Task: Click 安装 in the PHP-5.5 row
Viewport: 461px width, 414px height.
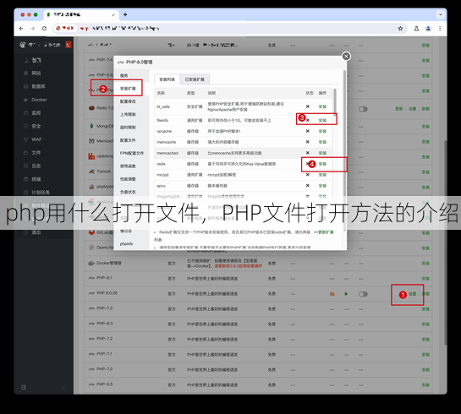Action: [x=425, y=385]
